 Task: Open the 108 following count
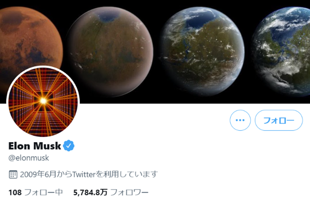tap(15, 192)
